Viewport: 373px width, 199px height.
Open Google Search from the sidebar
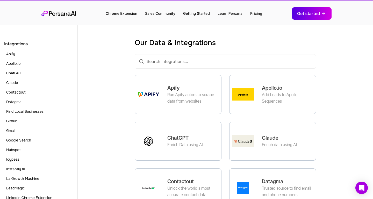19,140
